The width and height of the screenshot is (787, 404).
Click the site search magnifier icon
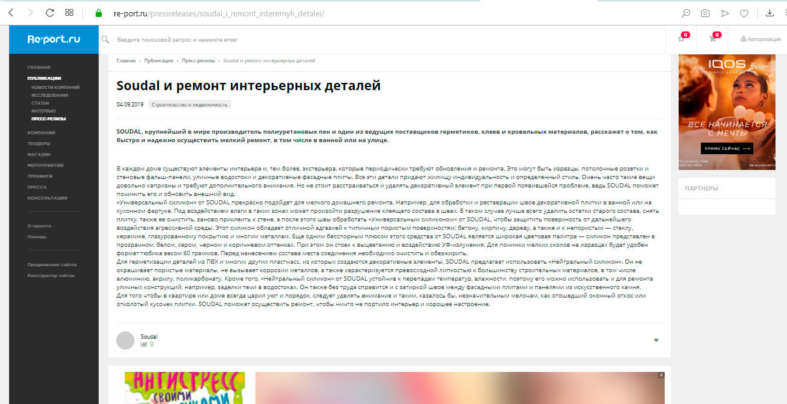click(x=105, y=40)
